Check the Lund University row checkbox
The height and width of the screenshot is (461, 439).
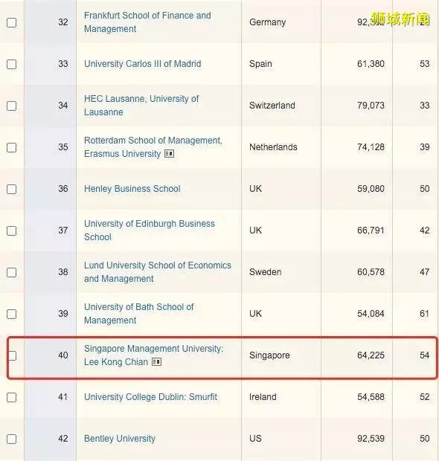click(x=11, y=273)
